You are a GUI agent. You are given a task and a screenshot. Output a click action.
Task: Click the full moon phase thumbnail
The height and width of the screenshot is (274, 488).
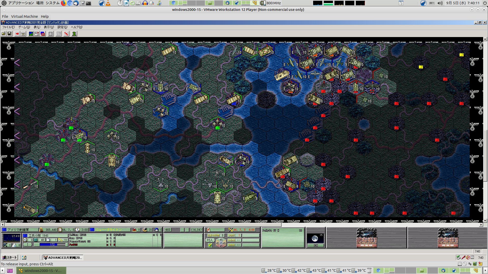pyautogui.click(x=316, y=238)
